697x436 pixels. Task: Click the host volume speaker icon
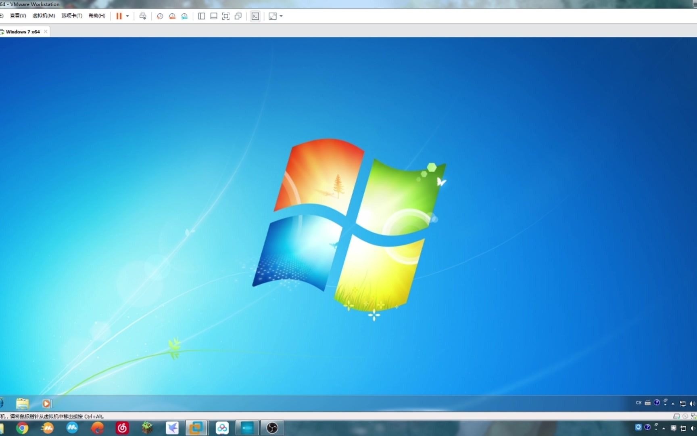tap(693, 428)
